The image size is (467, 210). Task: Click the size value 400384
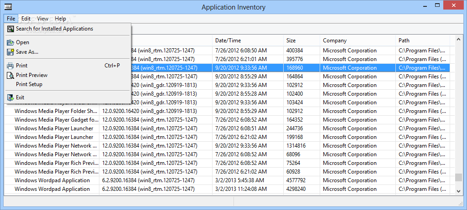pos(295,51)
